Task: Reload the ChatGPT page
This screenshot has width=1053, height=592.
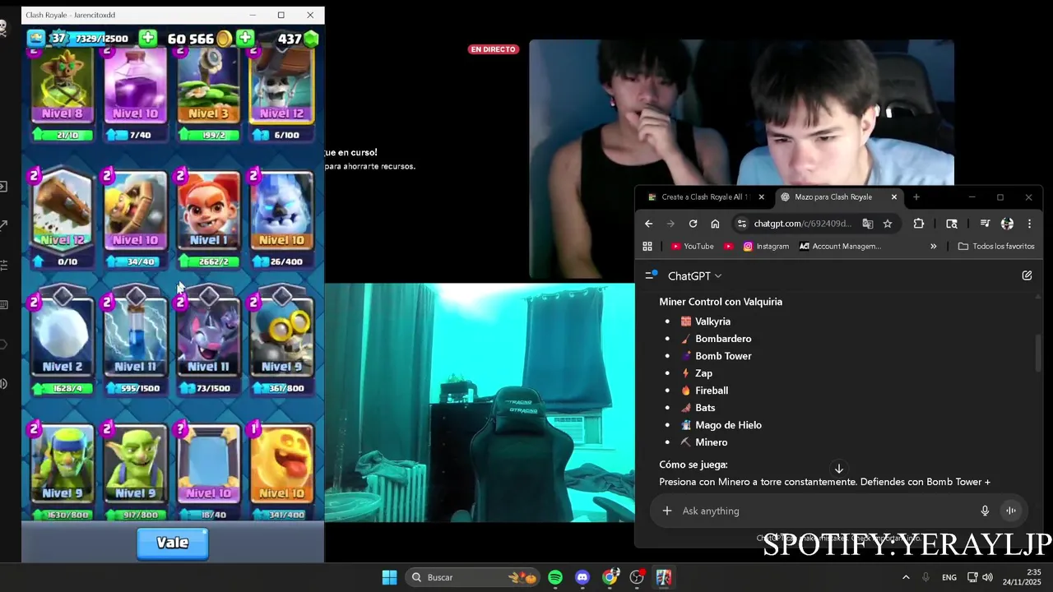Action: [x=693, y=224]
